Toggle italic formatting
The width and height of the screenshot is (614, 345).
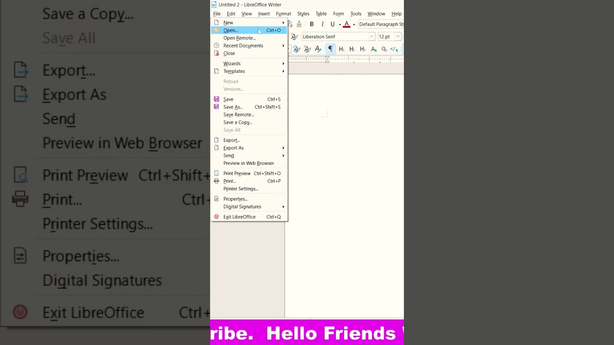click(322, 24)
